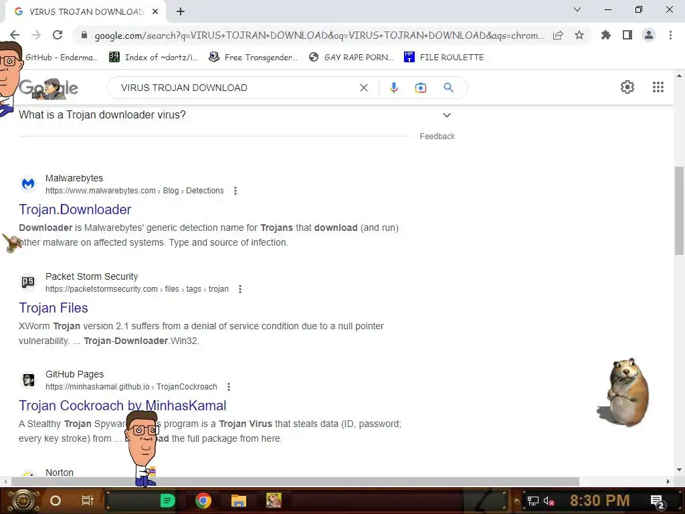Image resolution: width=685 pixels, height=514 pixels.
Task: Open the Chrome profile avatar
Action: (649, 35)
